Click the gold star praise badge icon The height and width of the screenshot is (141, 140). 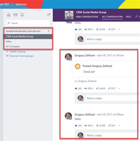click(78, 66)
